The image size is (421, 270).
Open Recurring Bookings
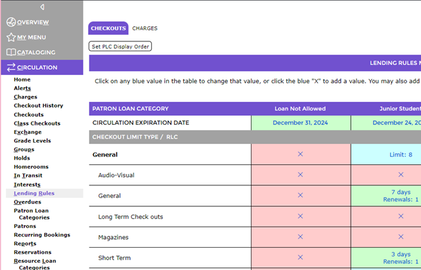click(x=42, y=235)
